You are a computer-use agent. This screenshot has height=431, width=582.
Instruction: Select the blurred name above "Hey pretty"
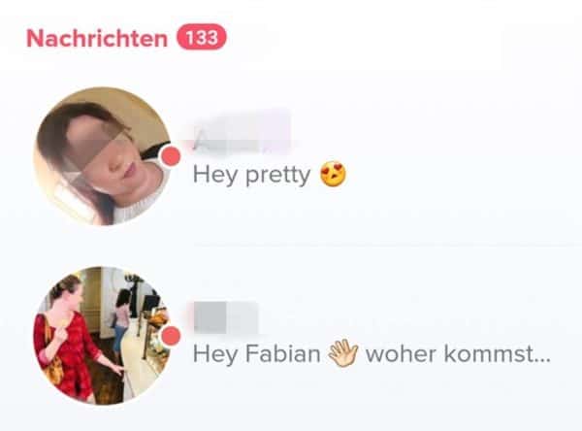[x=242, y=132]
